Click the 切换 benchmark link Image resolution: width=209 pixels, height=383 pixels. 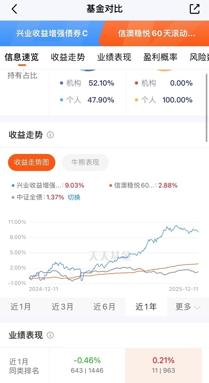coord(74,197)
